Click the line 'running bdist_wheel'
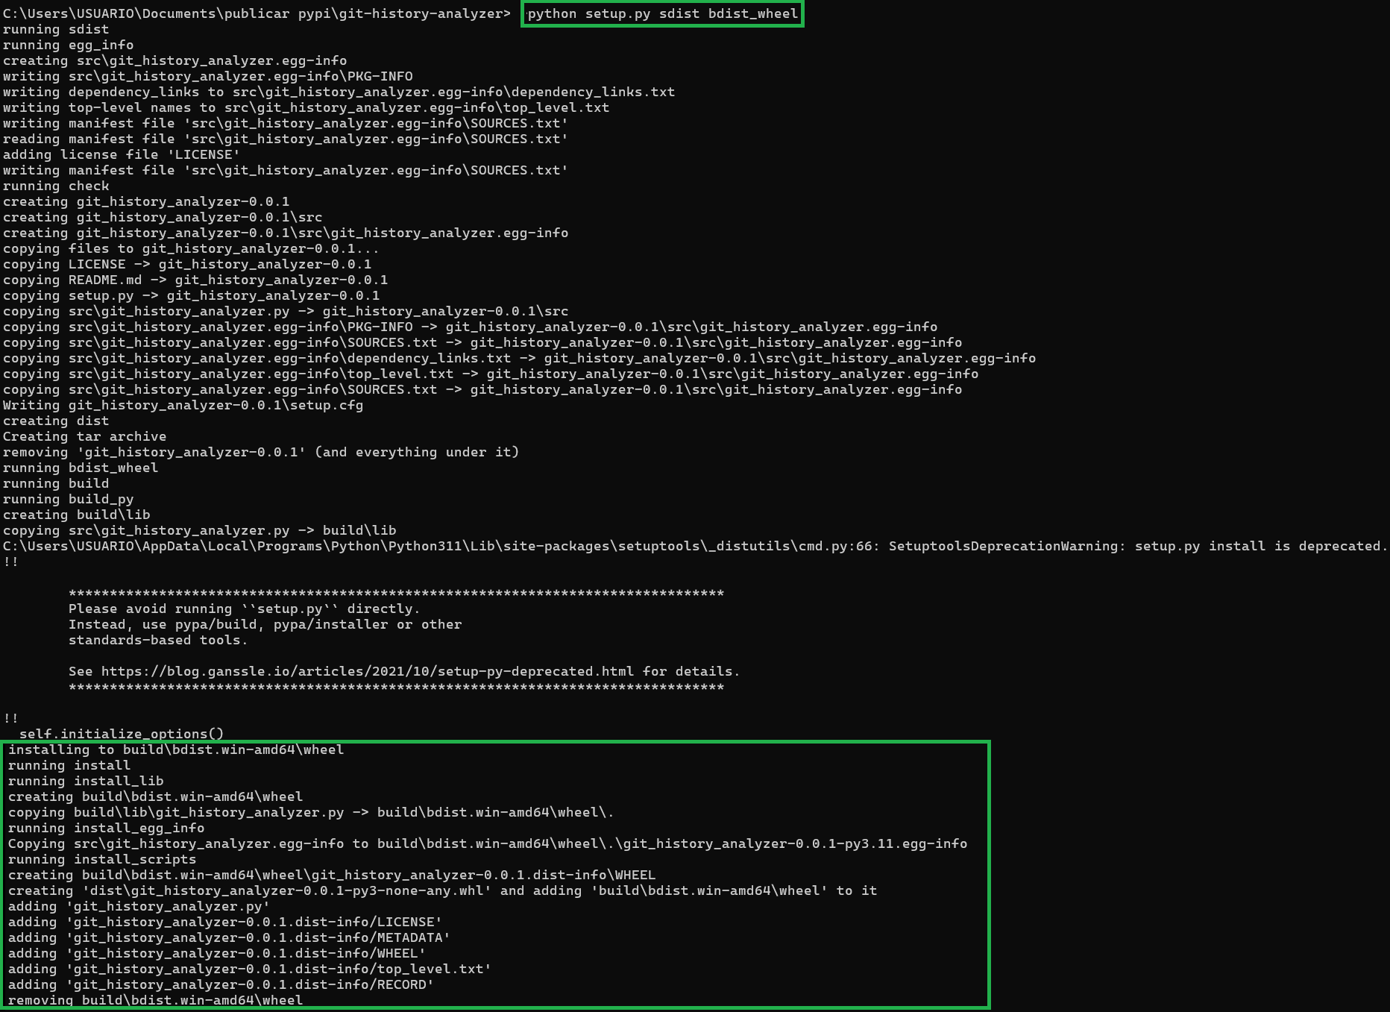The width and height of the screenshot is (1390, 1012). click(x=81, y=468)
